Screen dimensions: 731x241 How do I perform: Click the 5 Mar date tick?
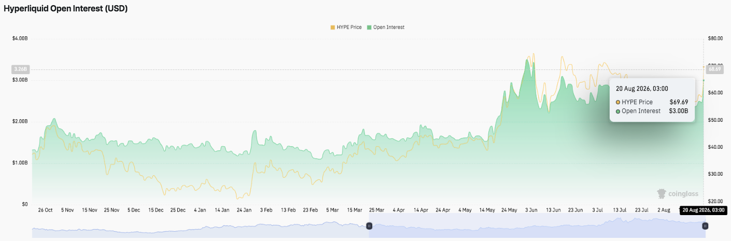click(332, 210)
